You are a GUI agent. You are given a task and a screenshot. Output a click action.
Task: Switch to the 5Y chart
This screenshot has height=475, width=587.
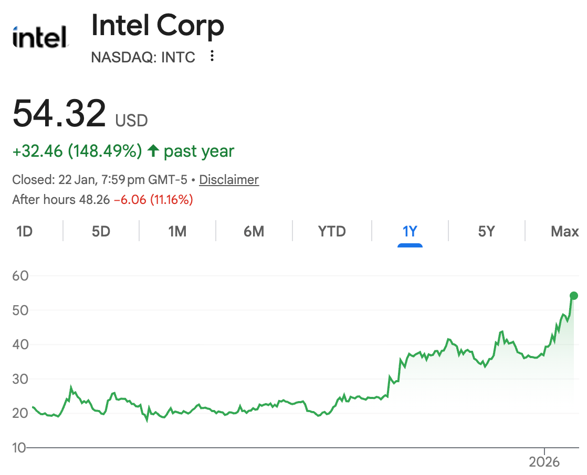pos(486,231)
